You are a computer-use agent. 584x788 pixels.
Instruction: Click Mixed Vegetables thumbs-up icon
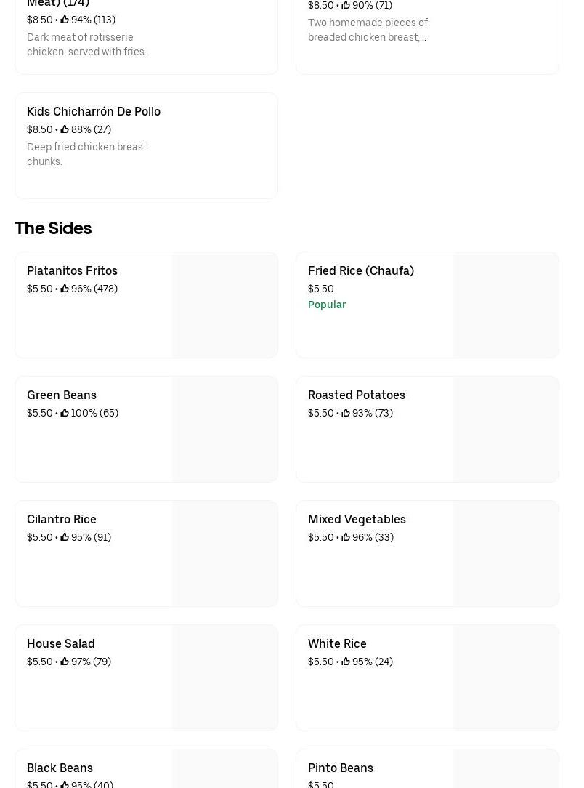pos(346,537)
